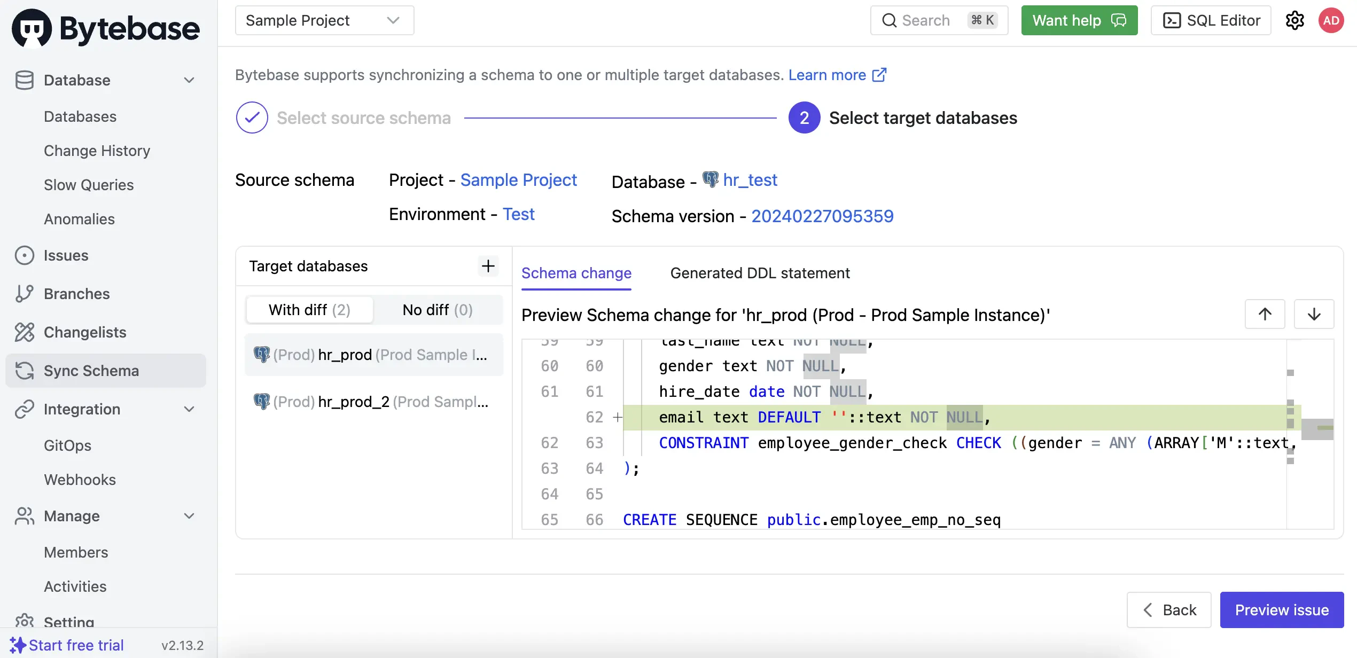
Task: Add a target database with the plus icon
Action: click(487, 266)
